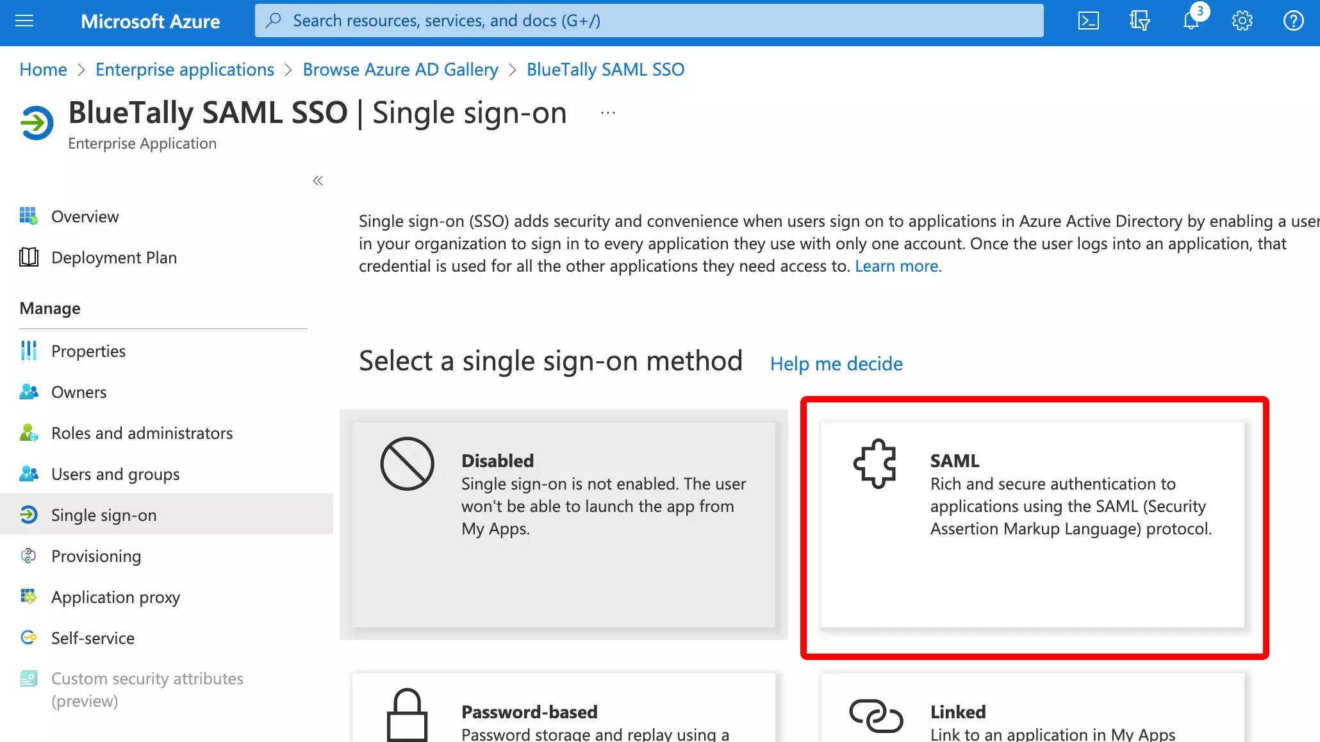The image size is (1320, 742).
Task: Click the Microsoft Azure logo text
Action: (150, 21)
